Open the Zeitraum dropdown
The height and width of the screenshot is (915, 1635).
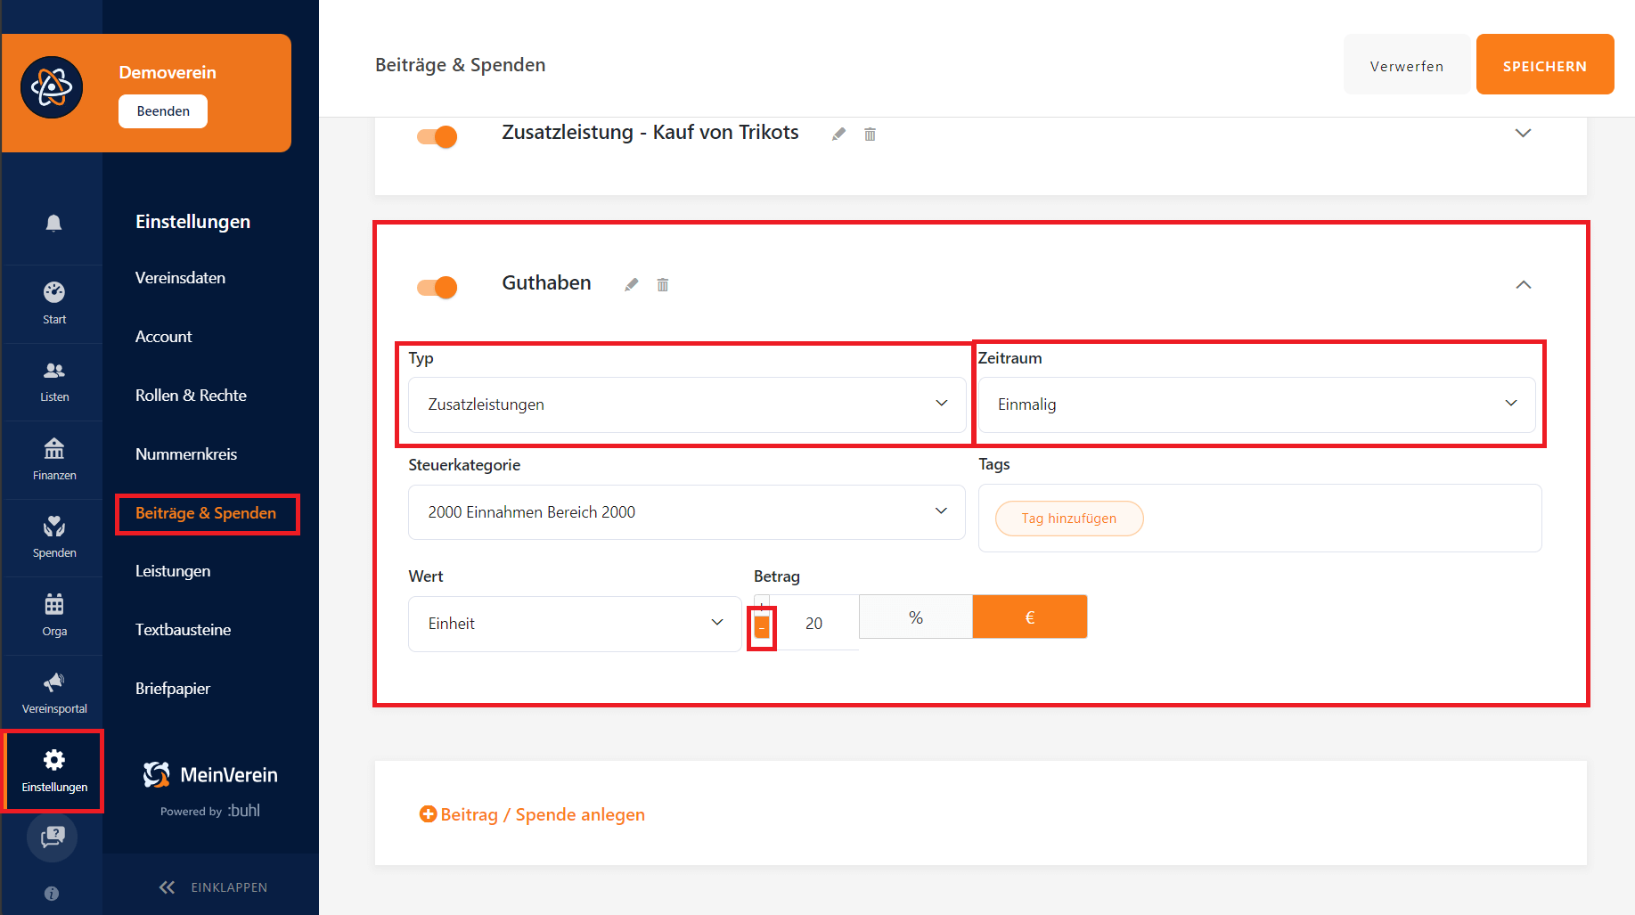(1257, 404)
